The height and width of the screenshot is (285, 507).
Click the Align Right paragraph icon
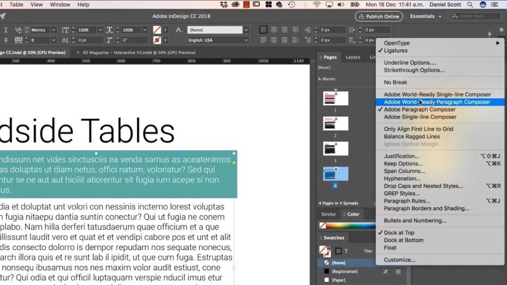coord(285,30)
